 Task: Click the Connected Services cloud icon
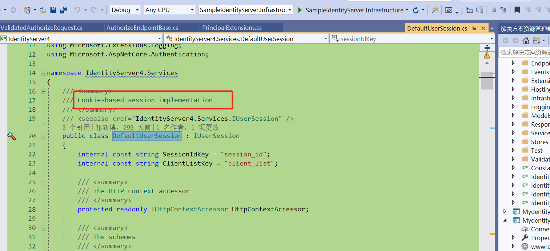click(525, 229)
